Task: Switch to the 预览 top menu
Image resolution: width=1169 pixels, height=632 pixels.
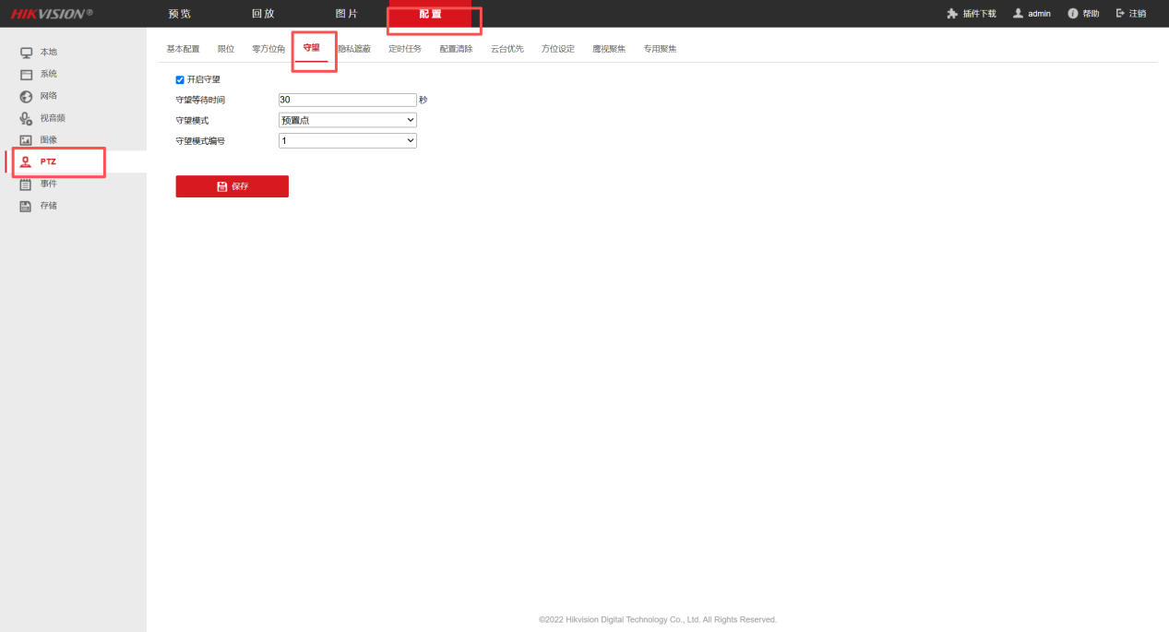Action: tap(179, 14)
